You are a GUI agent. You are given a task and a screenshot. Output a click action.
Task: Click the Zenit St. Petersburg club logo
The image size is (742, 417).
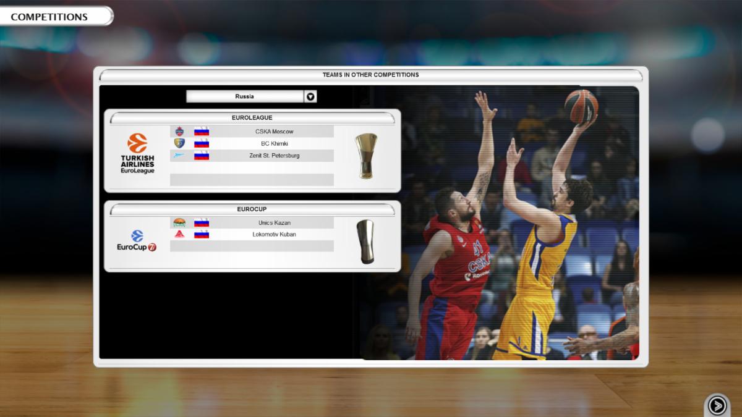[x=179, y=156]
